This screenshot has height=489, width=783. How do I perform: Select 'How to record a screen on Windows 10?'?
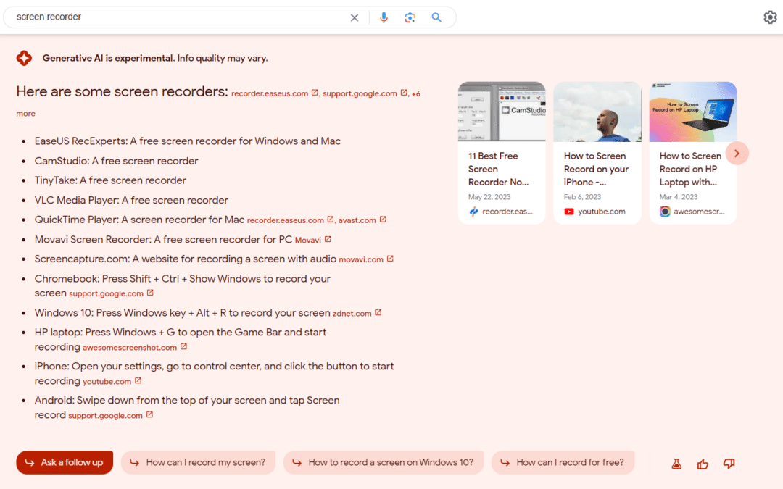tap(384, 462)
